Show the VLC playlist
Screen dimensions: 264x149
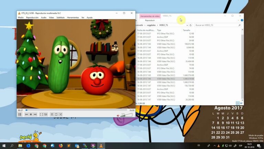tap(52, 115)
